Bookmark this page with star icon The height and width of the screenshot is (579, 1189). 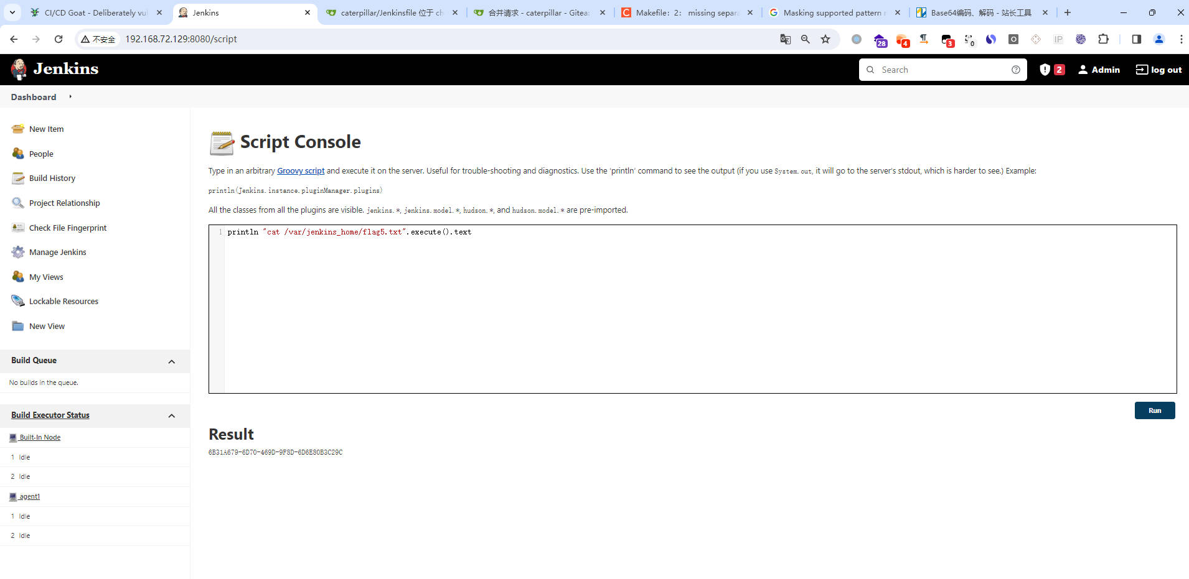click(x=825, y=39)
